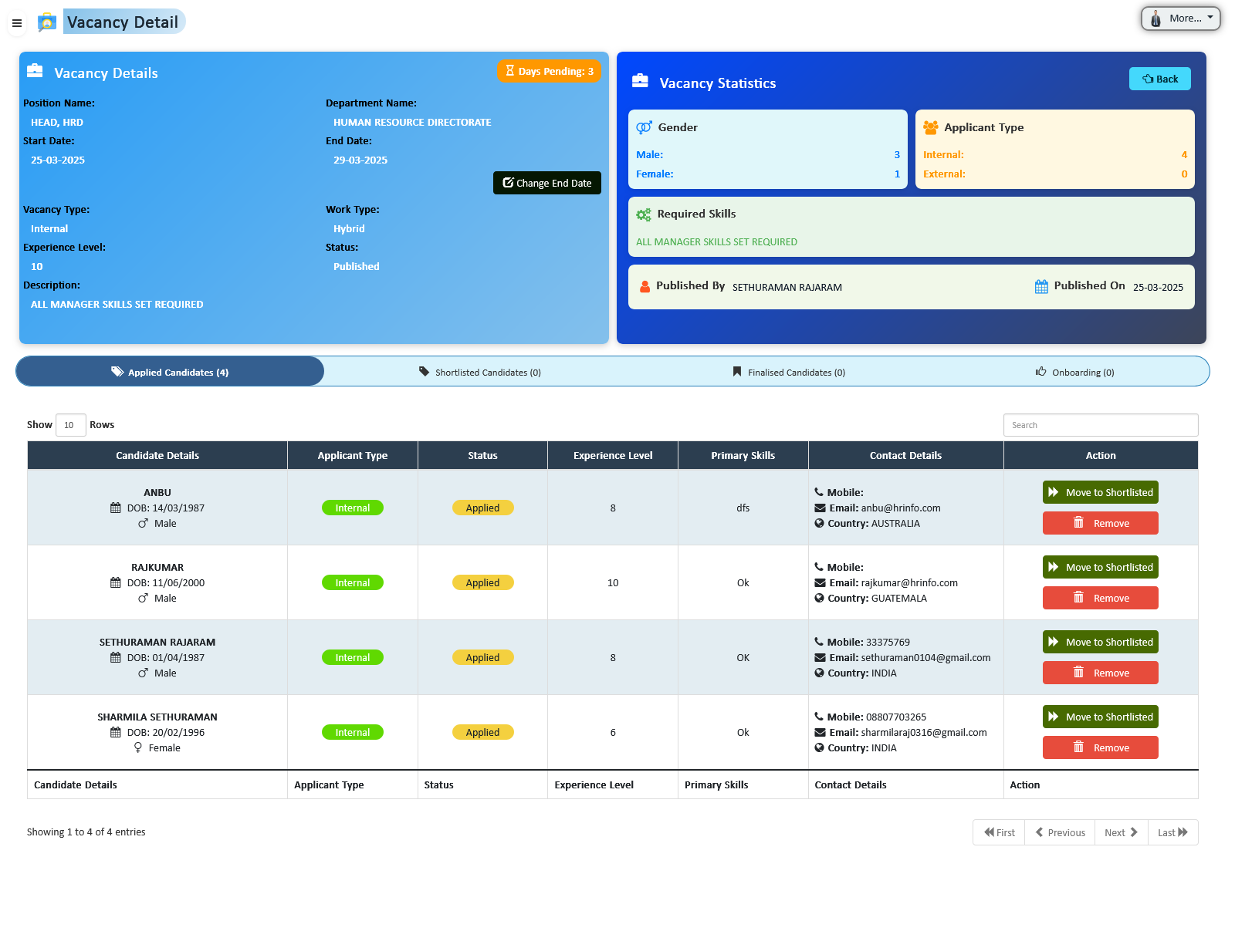Click the Vacancy Detail briefcase icon
Screen dimensions: 1235x938
click(47, 22)
